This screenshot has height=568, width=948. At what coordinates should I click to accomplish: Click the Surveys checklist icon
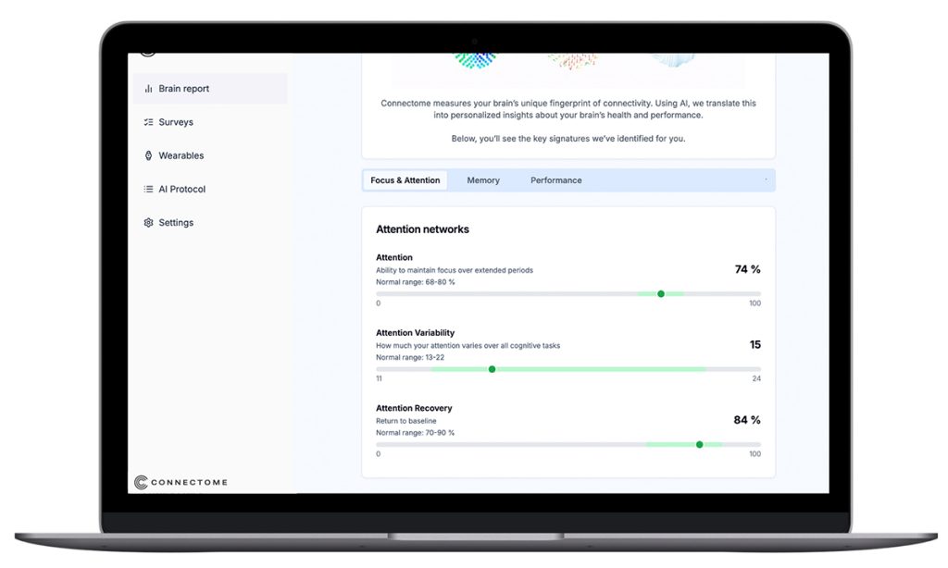click(x=148, y=122)
